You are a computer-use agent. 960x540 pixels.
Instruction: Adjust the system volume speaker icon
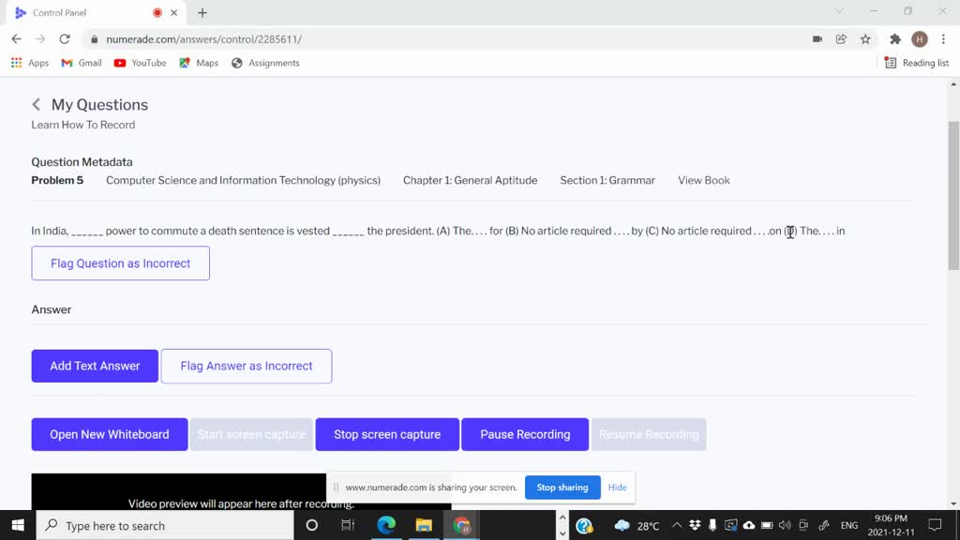click(x=785, y=525)
